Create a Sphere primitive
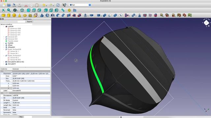 (14, 15)
